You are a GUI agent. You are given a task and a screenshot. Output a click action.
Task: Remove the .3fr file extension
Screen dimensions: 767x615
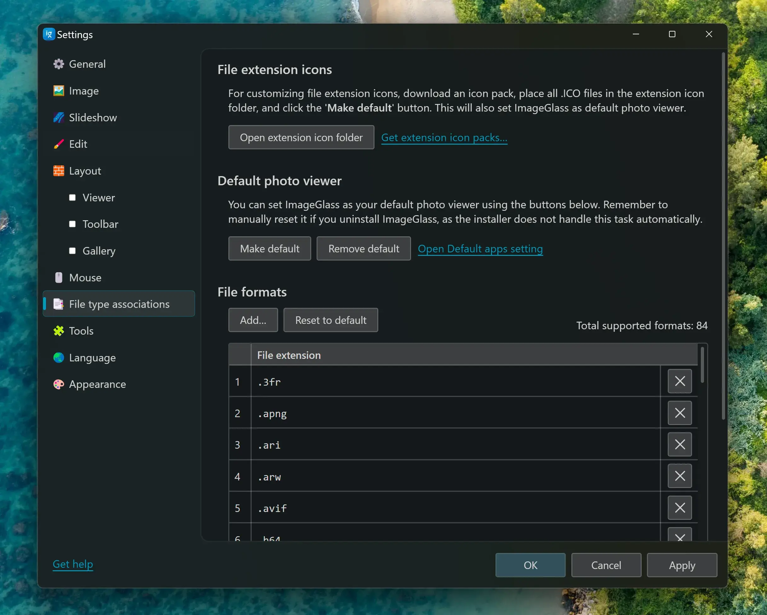[679, 381]
